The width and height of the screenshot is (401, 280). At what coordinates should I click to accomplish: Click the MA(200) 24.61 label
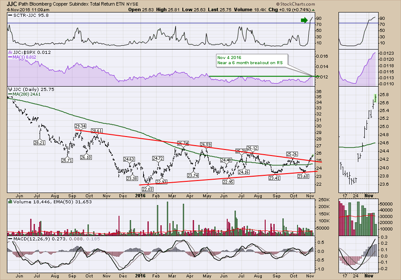tap(27, 94)
